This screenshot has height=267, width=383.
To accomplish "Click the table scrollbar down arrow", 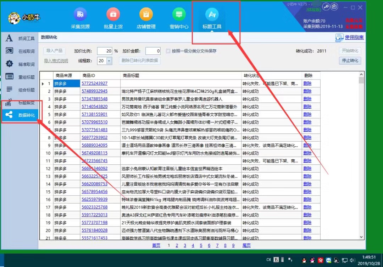I will coord(361,237).
